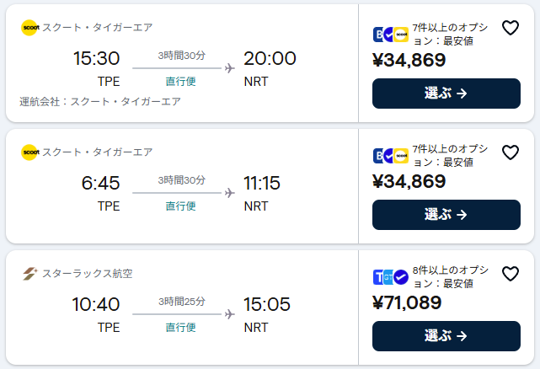Viewport: 540px width, 369px height.
Task: Click the 15:30 departure time
Action: point(97,59)
